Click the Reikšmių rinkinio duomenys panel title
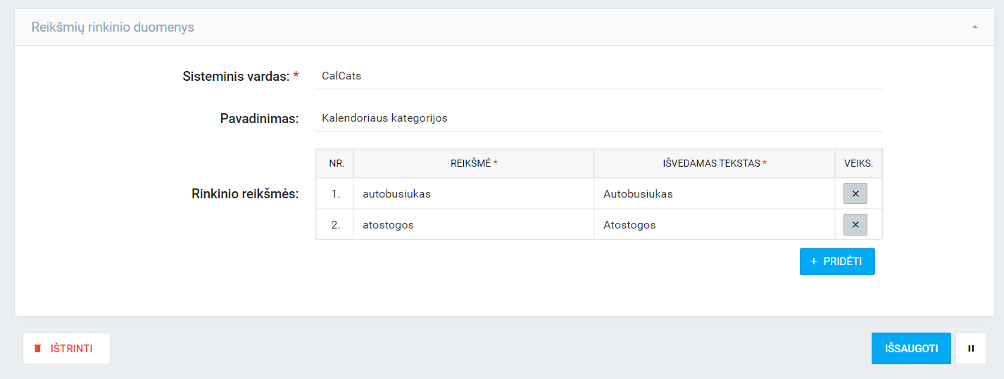The width and height of the screenshot is (1004, 379). (113, 27)
